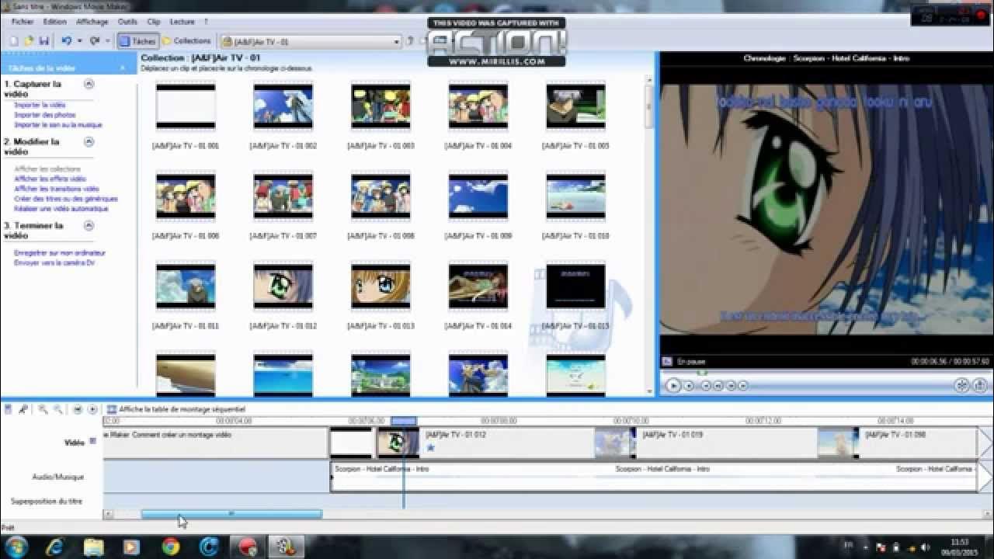Select the Air TV - 01 019 timeline clip
Image resolution: width=994 pixels, height=559 pixels.
[706, 443]
